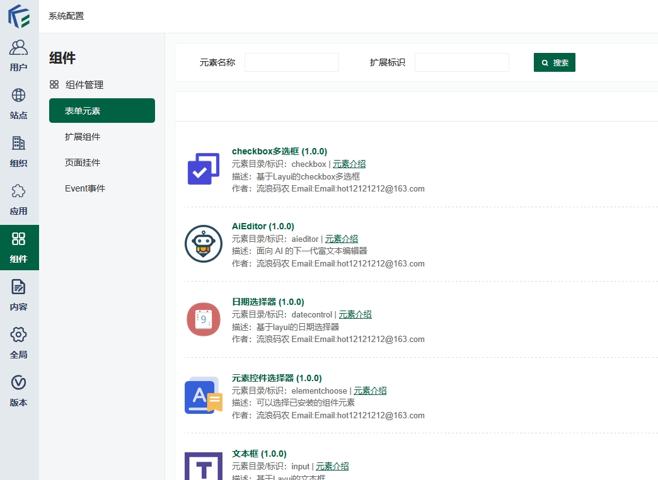Click the checkbox多选框 component icon
The width and height of the screenshot is (658, 480).
pos(204,169)
